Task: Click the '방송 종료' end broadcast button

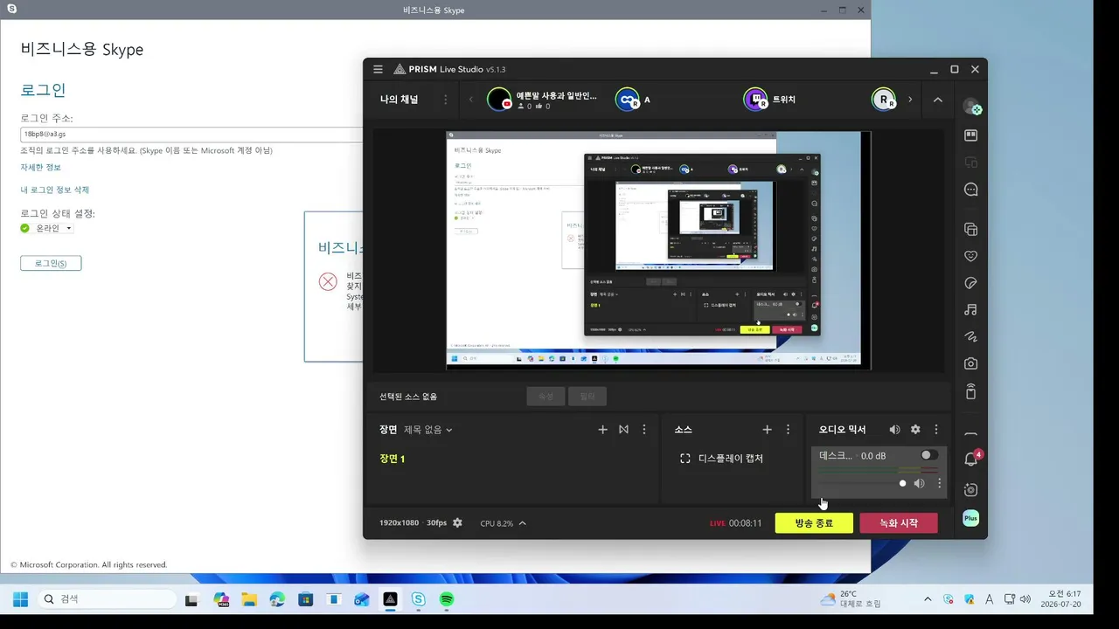Action: [x=814, y=523]
